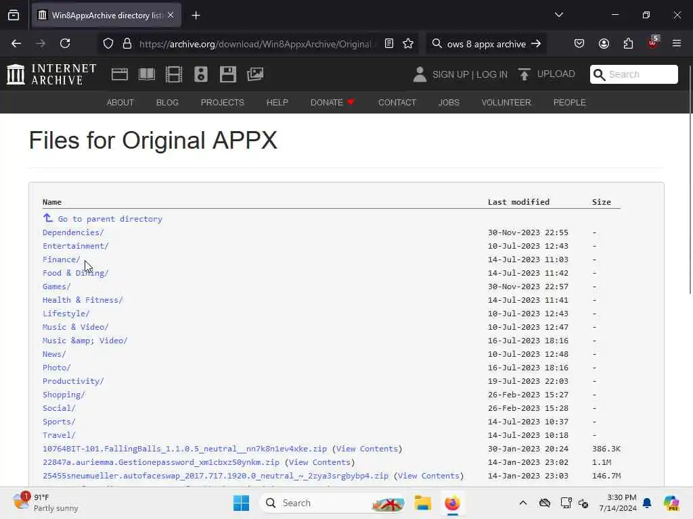
Task: Click the PEOPLE menu item
Action: click(x=570, y=103)
